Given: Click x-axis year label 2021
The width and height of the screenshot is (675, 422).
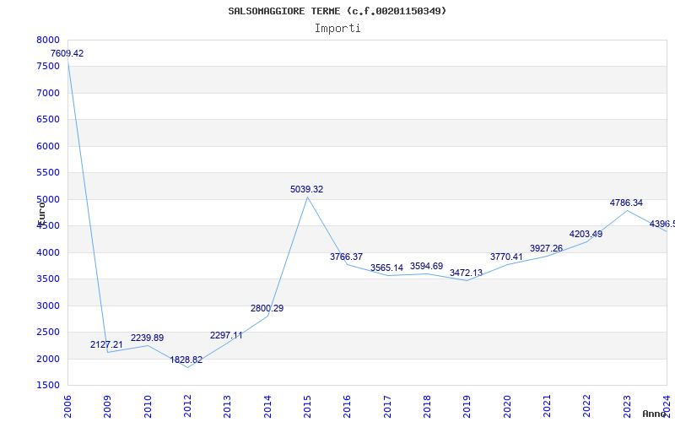Looking at the screenshot, I should click(x=547, y=407).
